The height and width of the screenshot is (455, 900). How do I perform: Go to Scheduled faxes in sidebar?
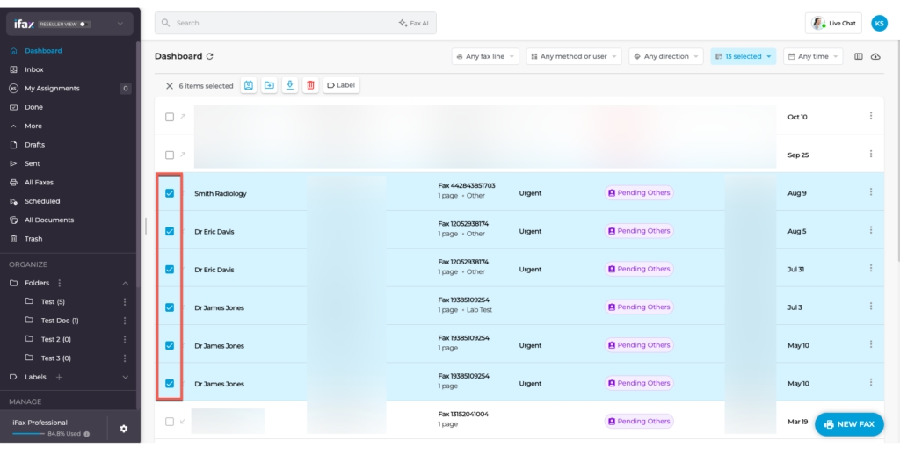[42, 201]
